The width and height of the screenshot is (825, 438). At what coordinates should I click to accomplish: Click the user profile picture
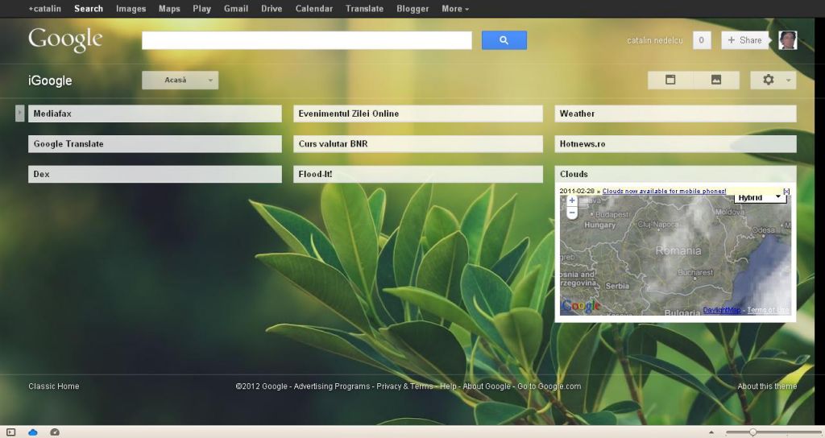(787, 40)
